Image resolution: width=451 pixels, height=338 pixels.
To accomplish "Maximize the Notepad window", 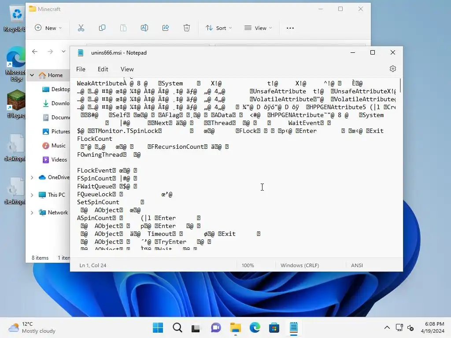I will 373,52.
